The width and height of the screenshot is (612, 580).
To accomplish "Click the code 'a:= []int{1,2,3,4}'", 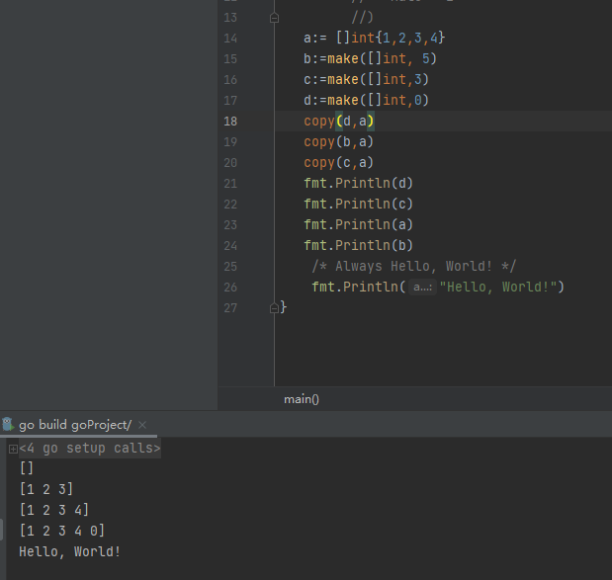I will click(375, 38).
